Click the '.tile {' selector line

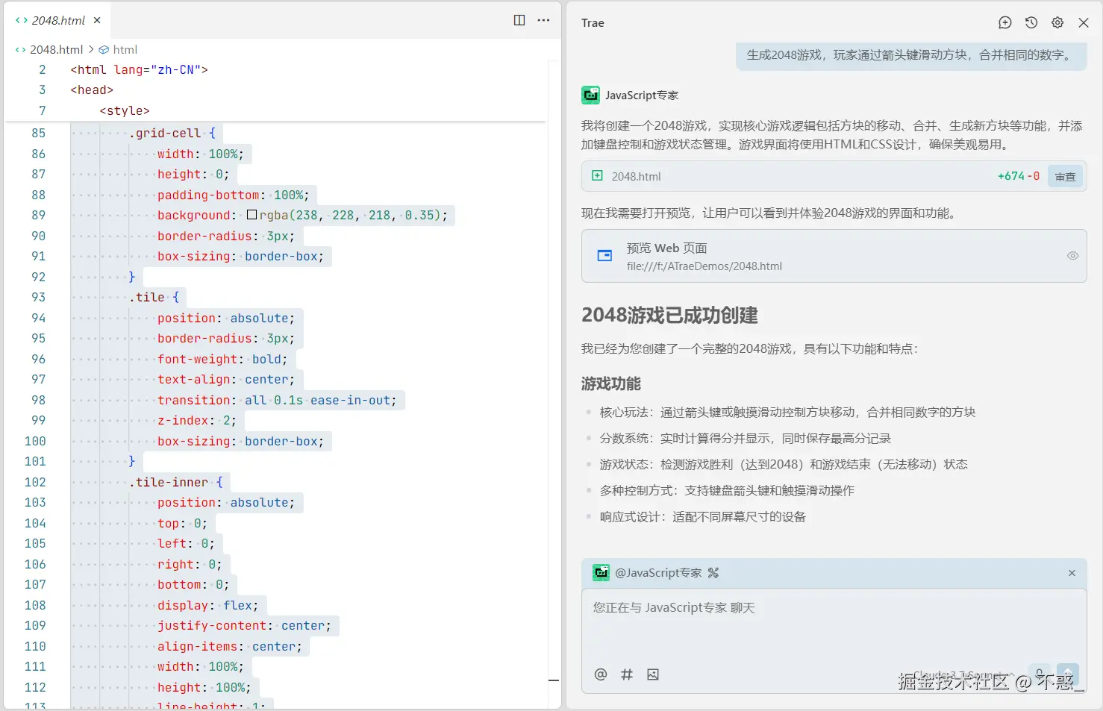pos(154,297)
